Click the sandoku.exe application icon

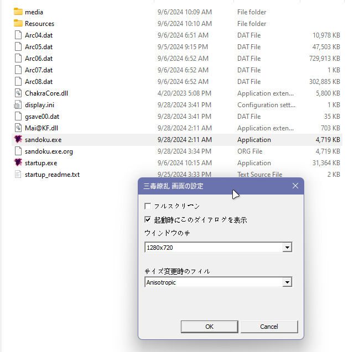pos(18,140)
